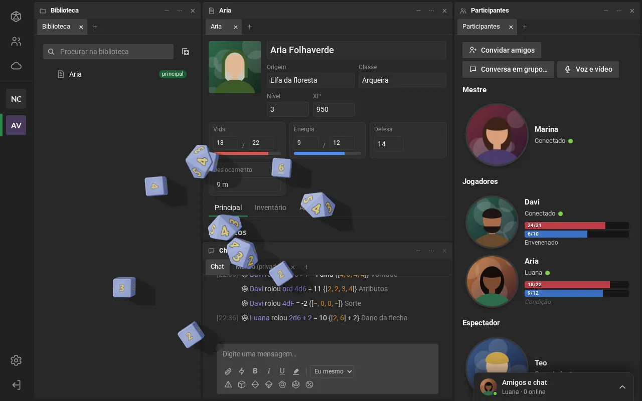Image resolution: width=642 pixels, height=401 pixels.
Task: Click the 'Convidar amigos' button
Action: tap(502, 50)
